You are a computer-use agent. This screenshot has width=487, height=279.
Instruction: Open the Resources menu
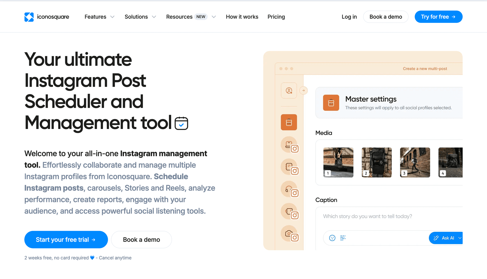pyautogui.click(x=179, y=17)
